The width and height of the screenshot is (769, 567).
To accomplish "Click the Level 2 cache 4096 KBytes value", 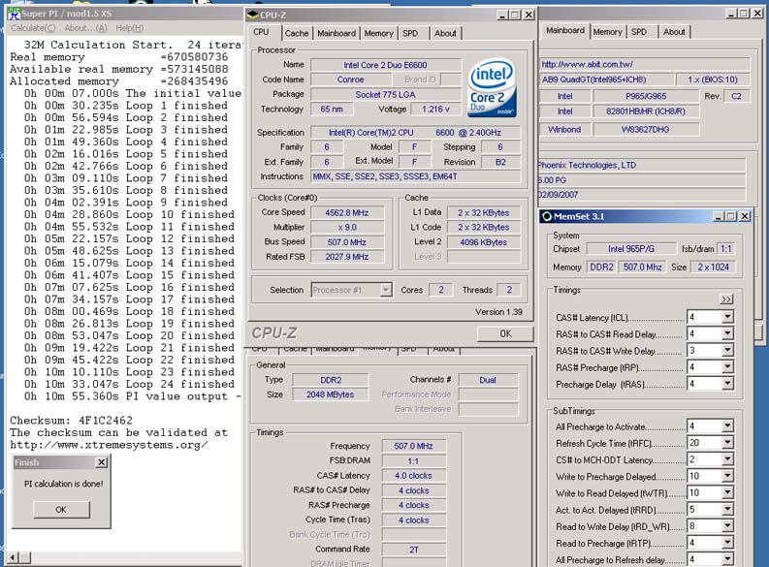I will (x=484, y=242).
